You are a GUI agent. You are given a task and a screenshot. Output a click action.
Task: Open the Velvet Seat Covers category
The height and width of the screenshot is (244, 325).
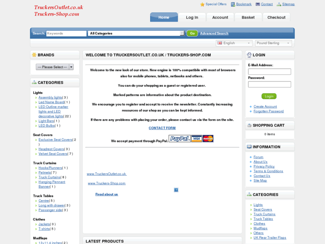point(53,154)
